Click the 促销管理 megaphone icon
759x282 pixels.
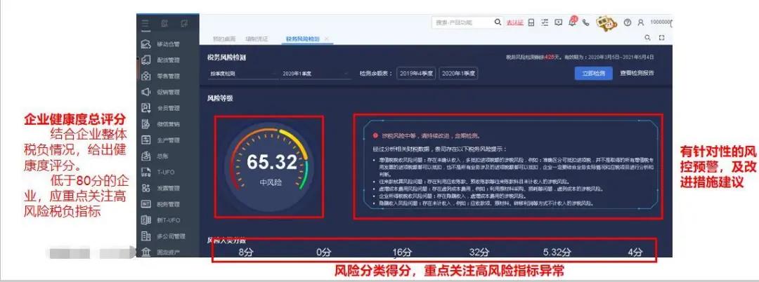coord(146,92)
